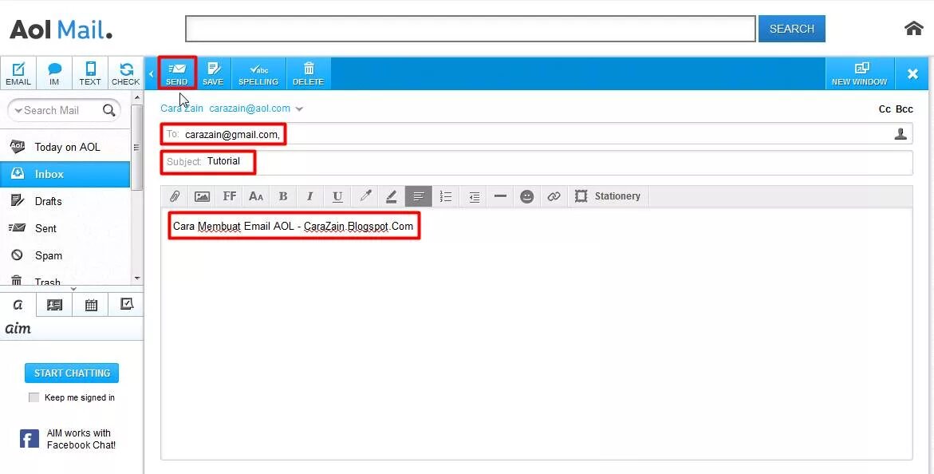Click into the message body area
The image size is (934, 474).
tap(536, 334)
